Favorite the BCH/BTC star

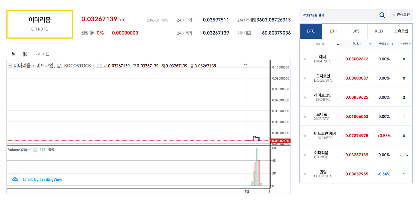click(x=305, y=136)
